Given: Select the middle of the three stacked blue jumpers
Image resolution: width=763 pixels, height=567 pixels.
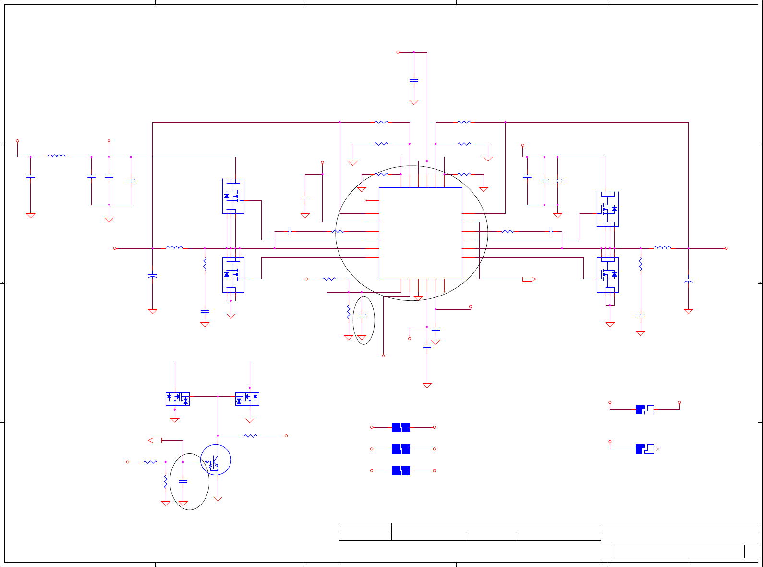Looking at the screenshot, I should click(x=401, y=449).
